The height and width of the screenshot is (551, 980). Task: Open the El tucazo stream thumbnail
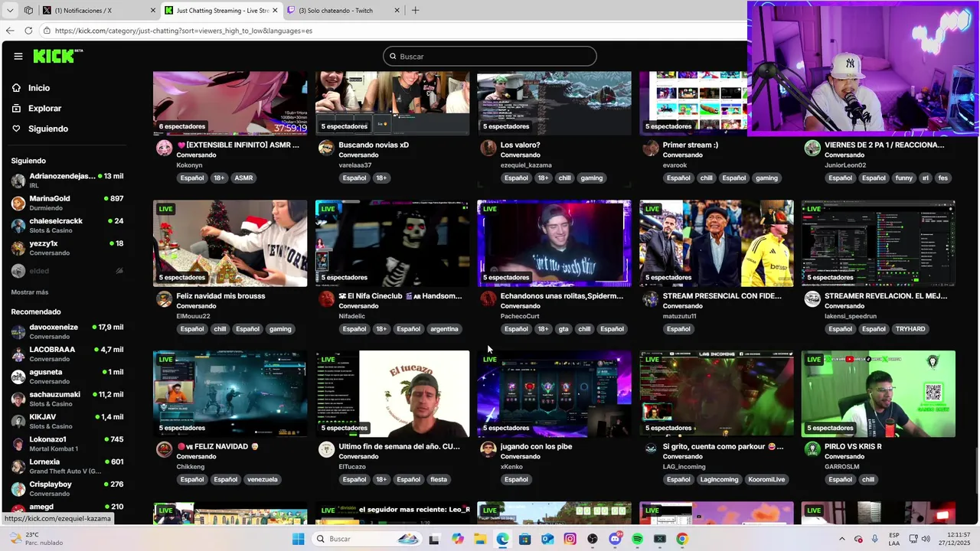click(x=392, y=394)
